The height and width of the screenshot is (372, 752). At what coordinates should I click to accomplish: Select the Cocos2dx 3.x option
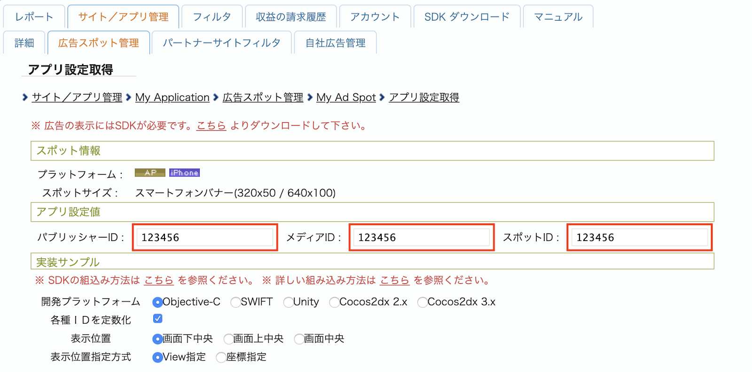point(422,302)
